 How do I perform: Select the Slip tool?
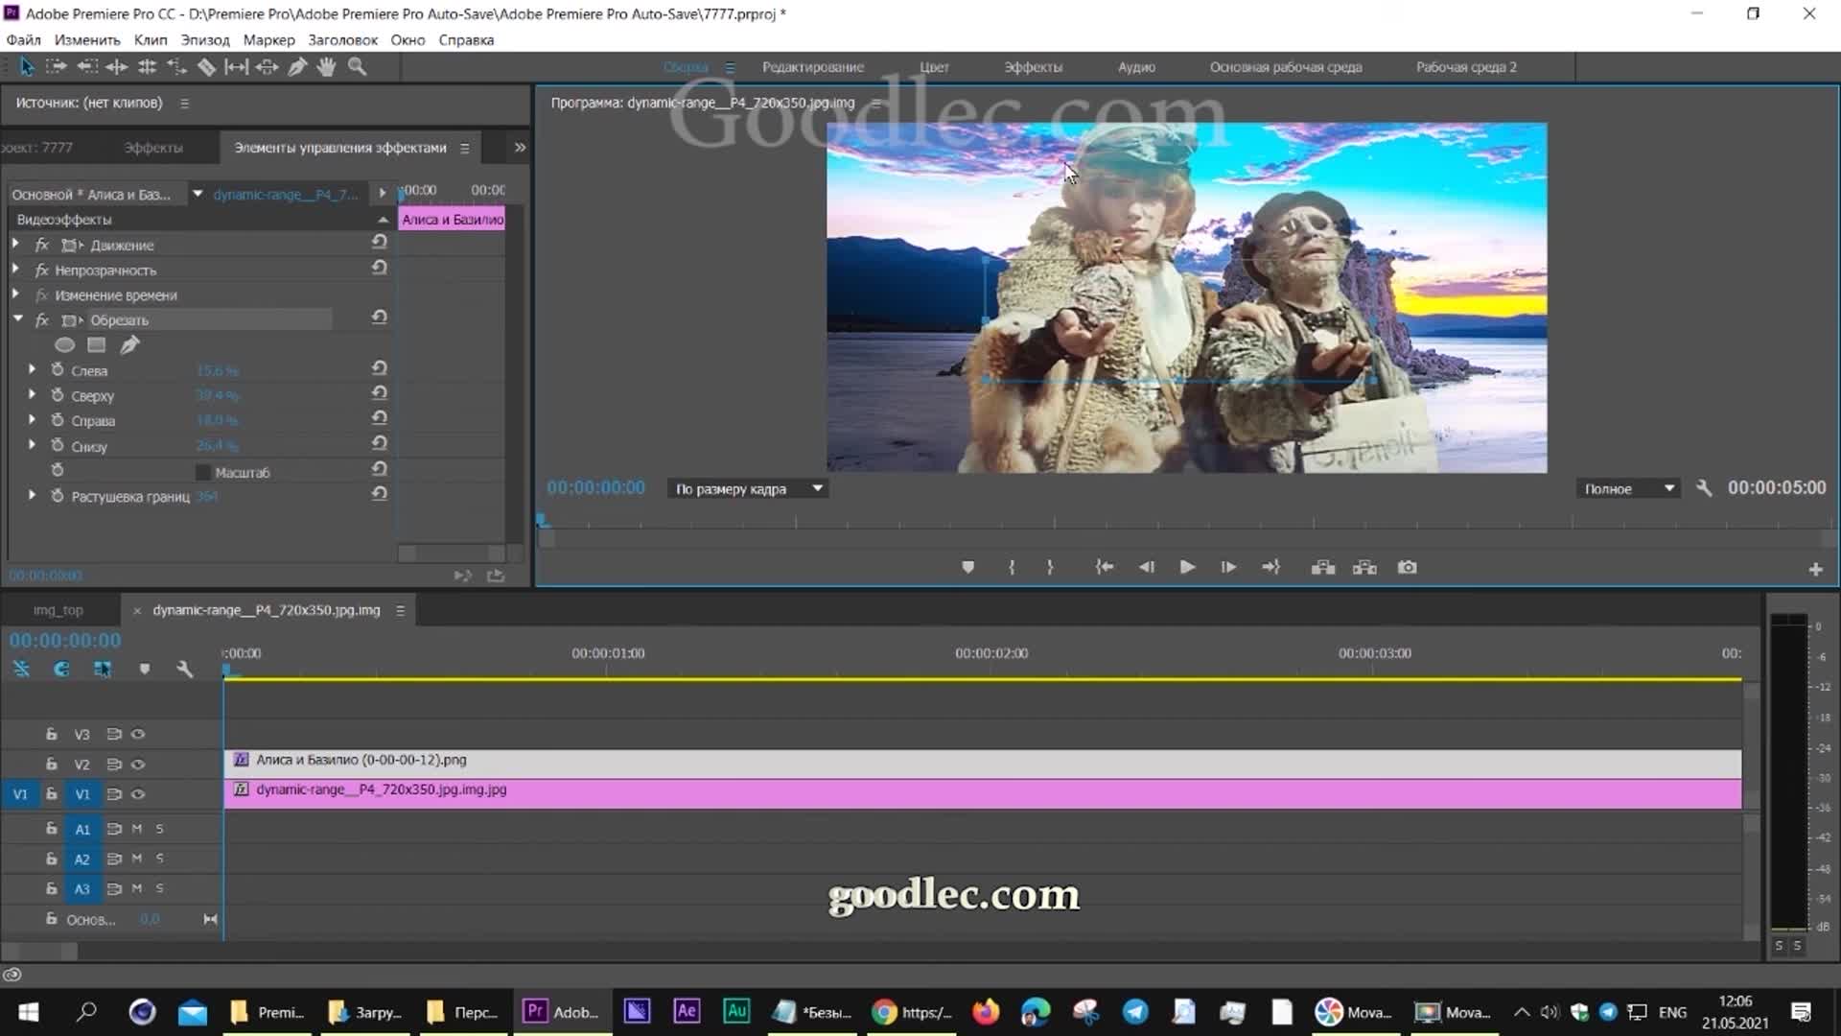pos(236,67)
